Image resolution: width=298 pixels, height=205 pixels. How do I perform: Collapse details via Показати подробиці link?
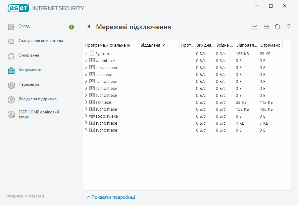(111, 197)
